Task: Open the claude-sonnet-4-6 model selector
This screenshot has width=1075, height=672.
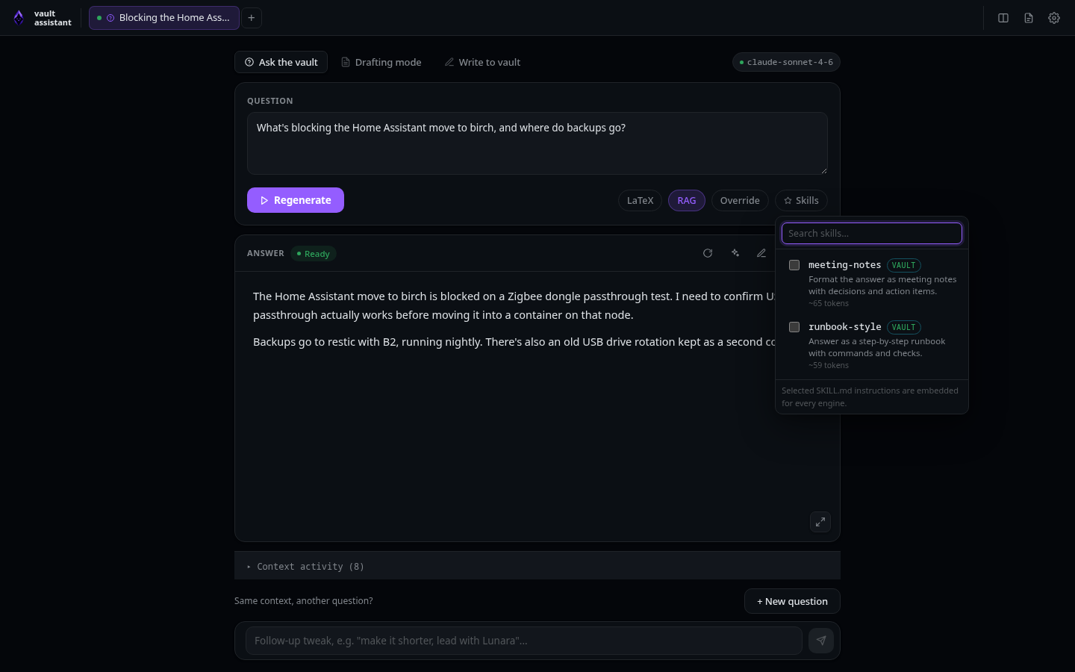Action: point(786,62)
